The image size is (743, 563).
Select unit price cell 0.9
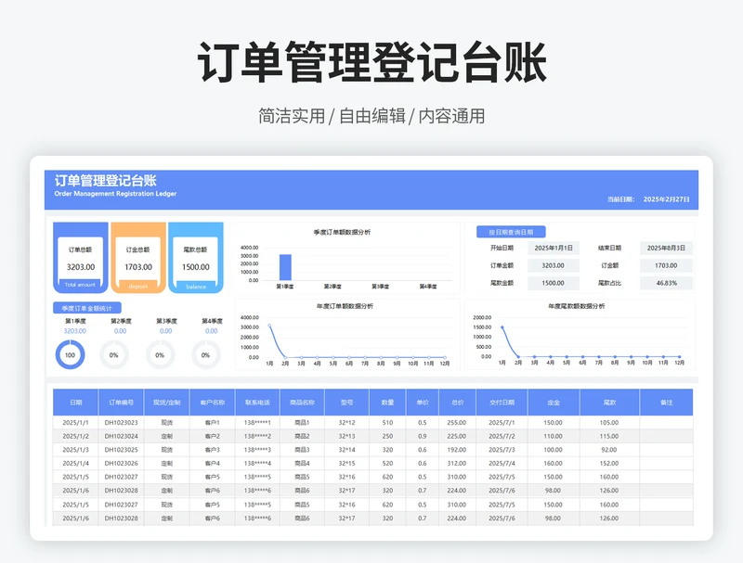click(423, 436)
